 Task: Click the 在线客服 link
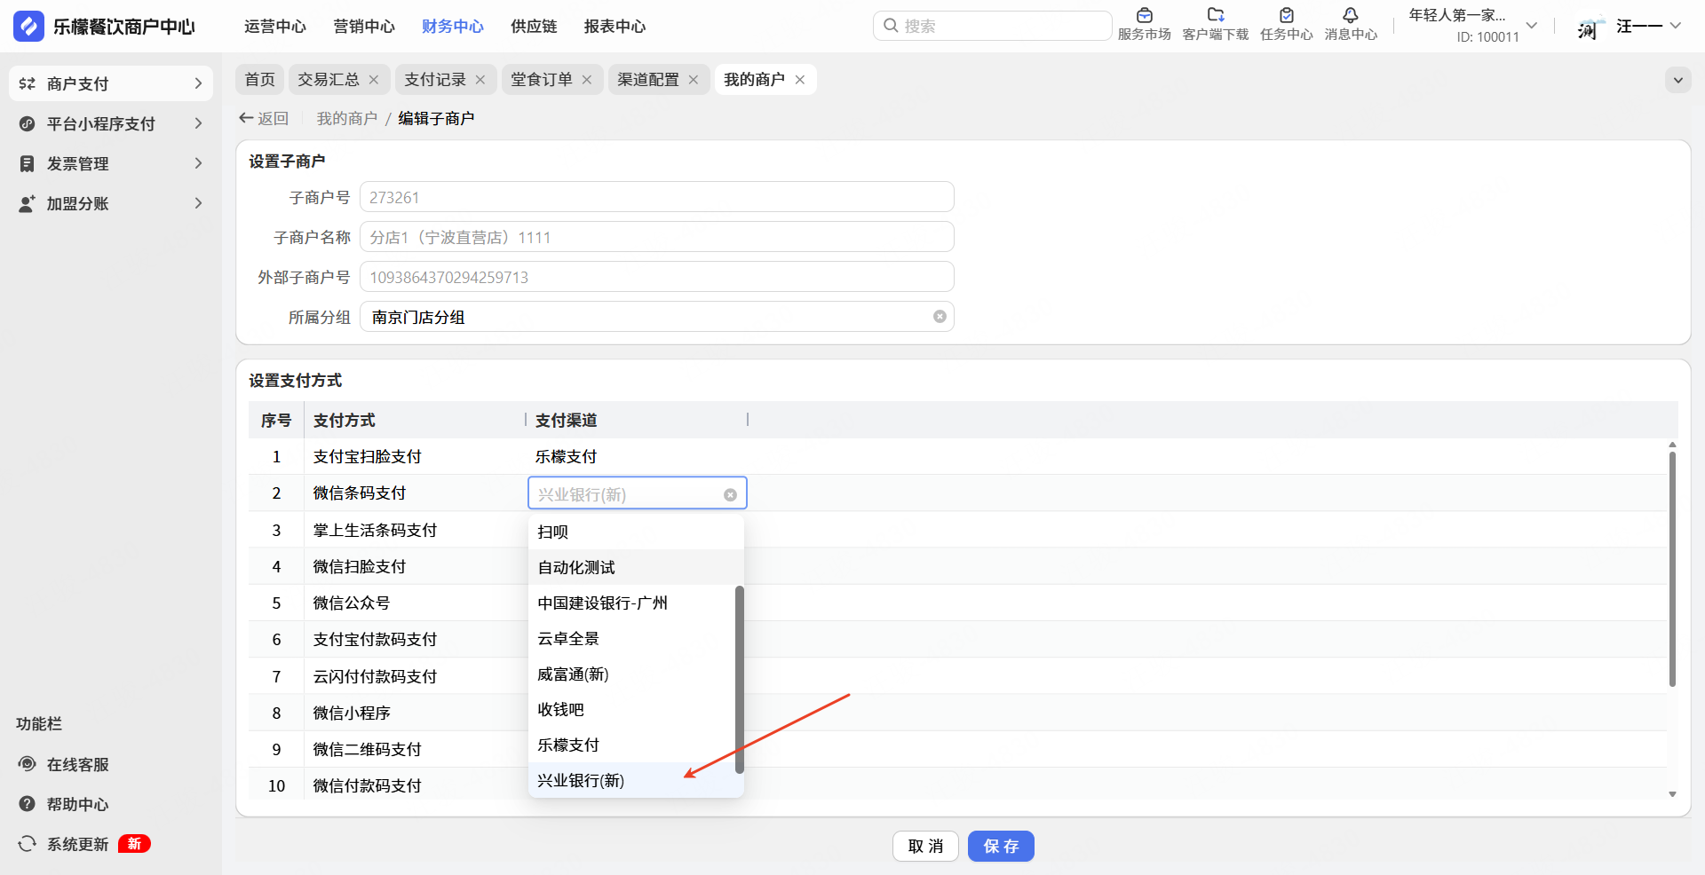pos(78,764)
